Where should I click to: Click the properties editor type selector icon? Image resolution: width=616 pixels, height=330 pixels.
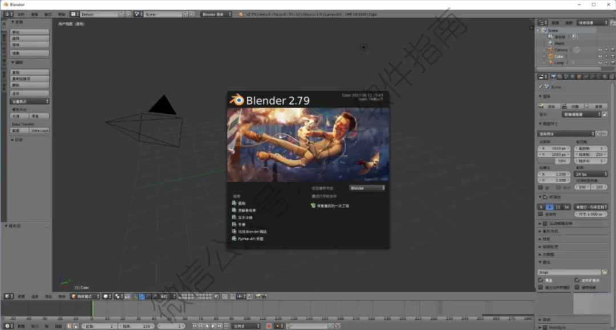click(543, 77)
